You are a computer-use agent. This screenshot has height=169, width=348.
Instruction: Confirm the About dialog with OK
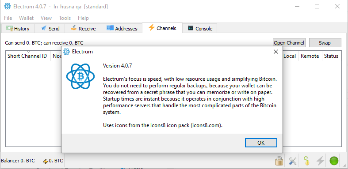point(261,143)
